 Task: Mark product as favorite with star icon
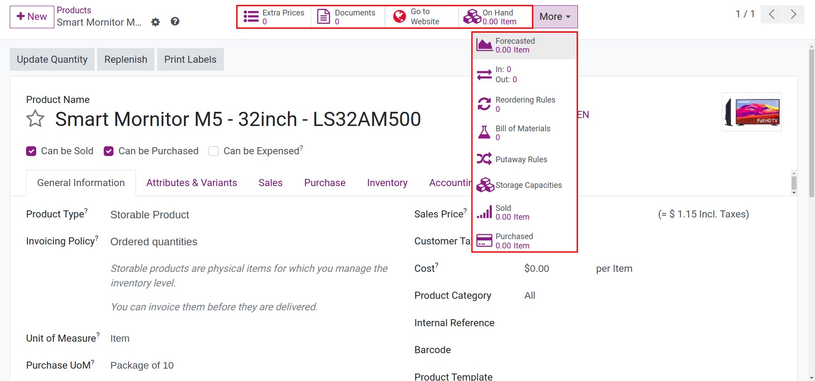(x=35, y=119)
